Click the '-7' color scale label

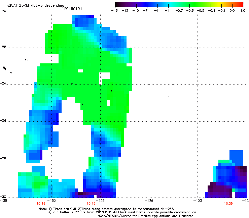[145, 11]
